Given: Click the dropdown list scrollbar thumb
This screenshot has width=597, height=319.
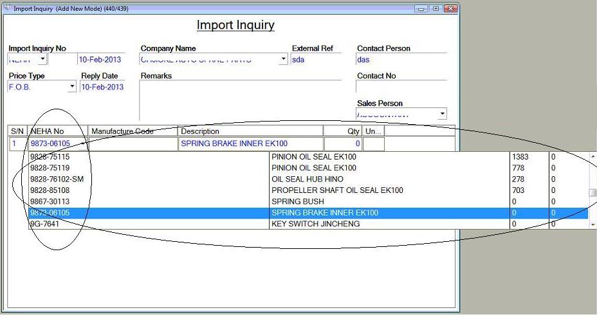Looking at the screenshot, I should click(x=592, y=193).
